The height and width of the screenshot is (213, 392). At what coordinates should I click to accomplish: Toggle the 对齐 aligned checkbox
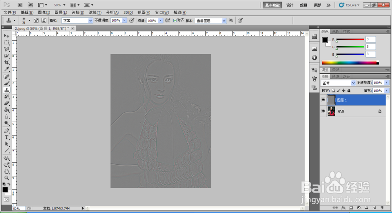(x=175, y=20)
